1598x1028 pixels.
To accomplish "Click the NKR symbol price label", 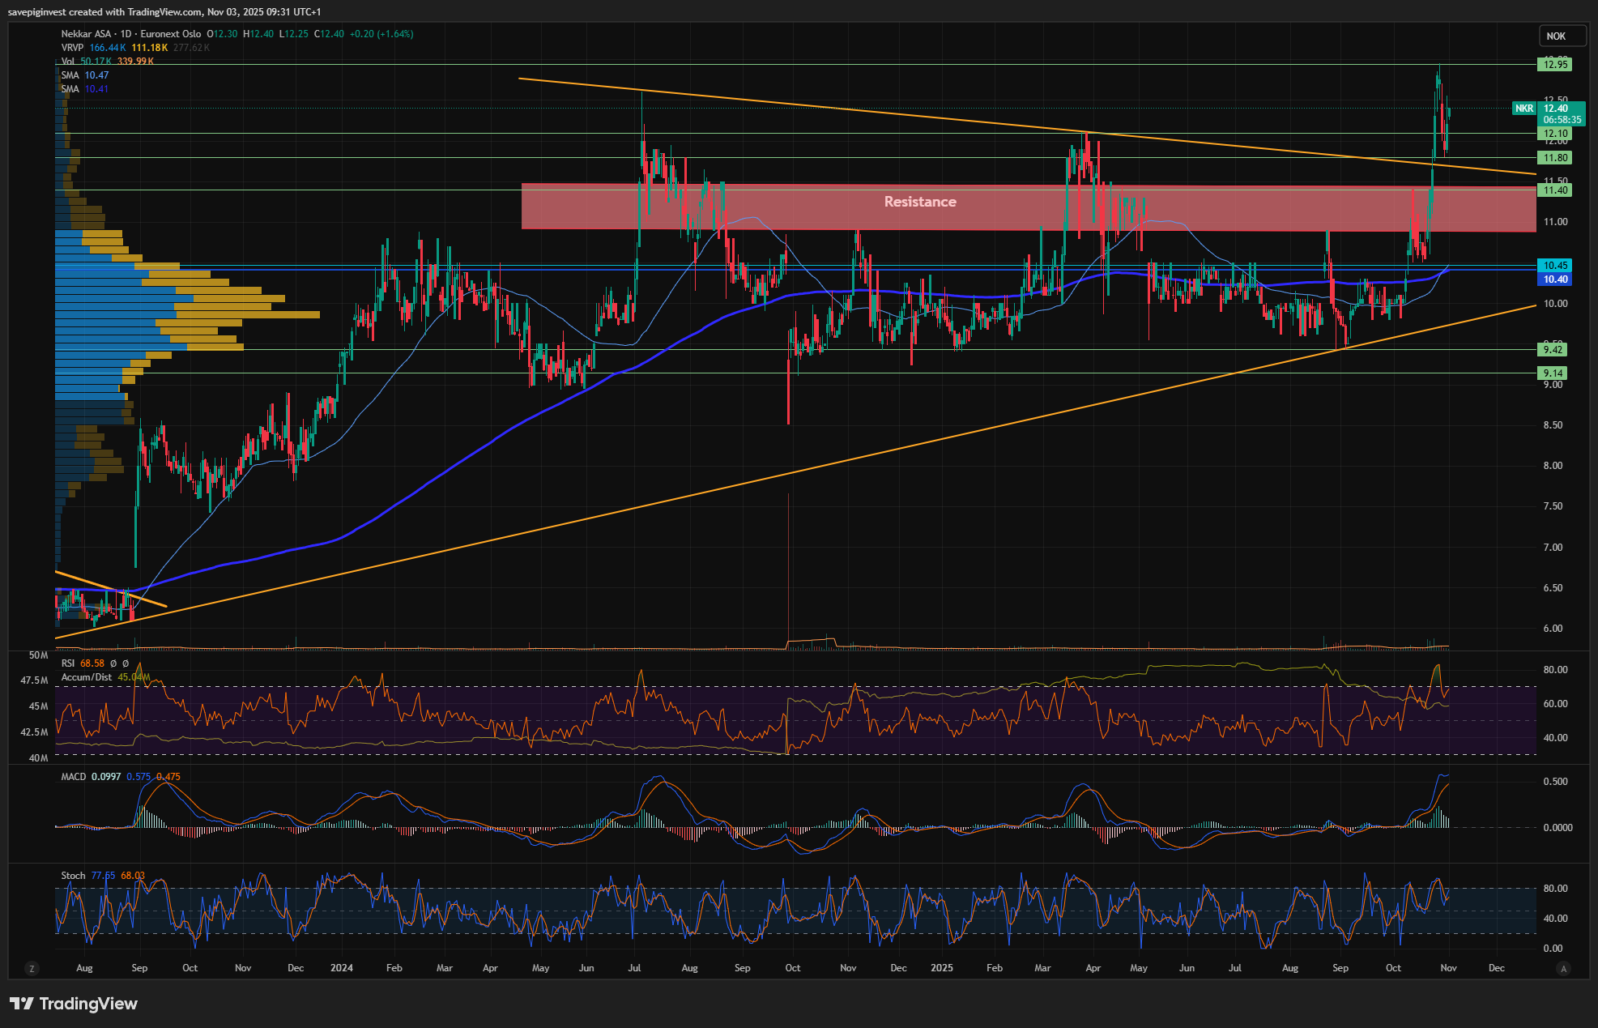I will (1523, 109).
